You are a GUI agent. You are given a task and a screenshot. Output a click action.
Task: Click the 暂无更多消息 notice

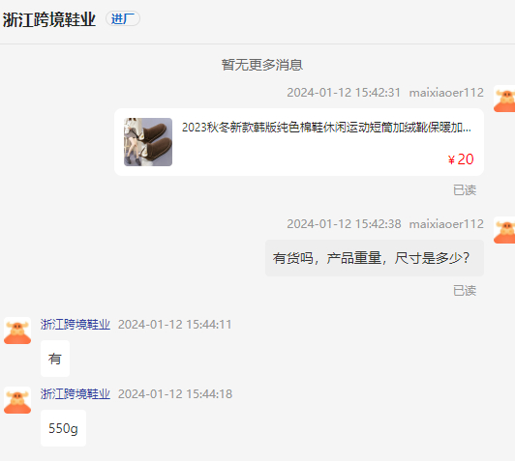click(261, 65)
